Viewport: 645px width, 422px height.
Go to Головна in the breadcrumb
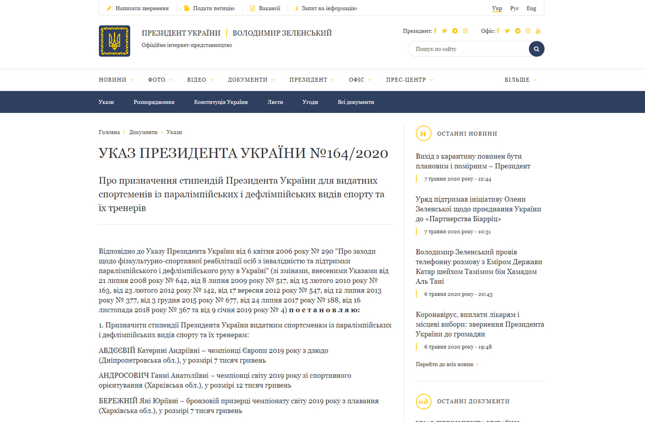tap(109, 132)
